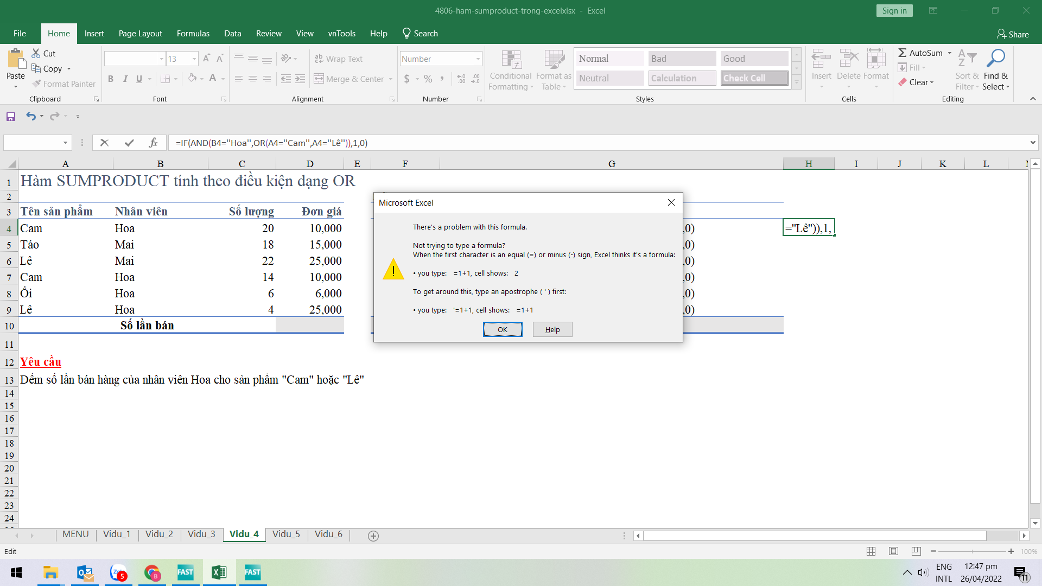Open the Formulas ribbon tab
Screen dimensions: 1042x586
193,34
